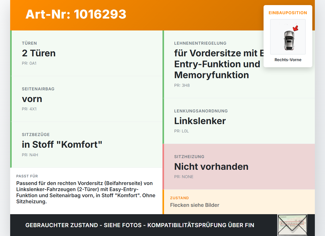Click the GEBRAUCHTER ZUSTAND footer banner text

pos(140,225)
